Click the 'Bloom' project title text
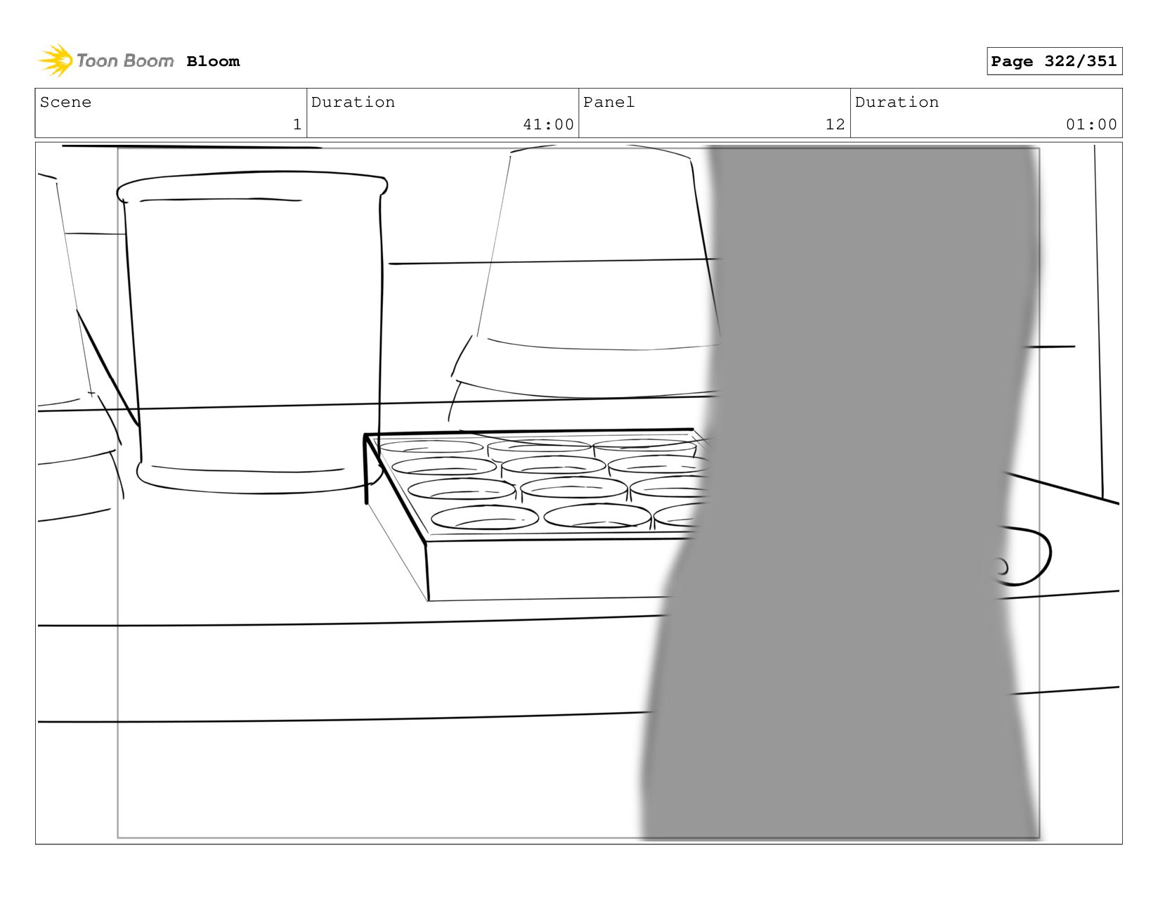 coord(213,62)
